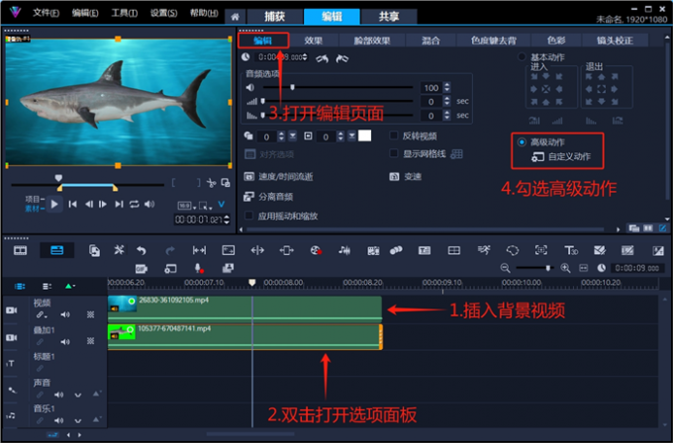Click the show all visible tracks icon

coord(20,286)
